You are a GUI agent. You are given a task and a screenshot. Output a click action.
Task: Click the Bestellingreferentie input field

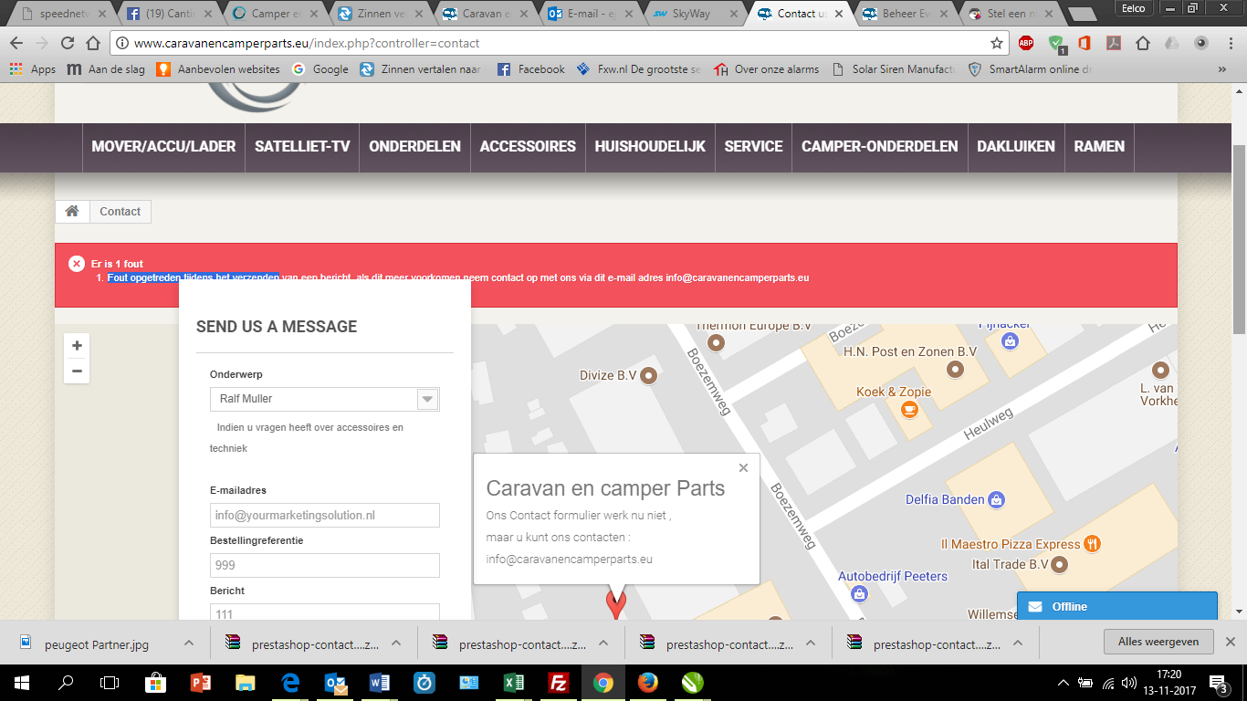(325, 565)
